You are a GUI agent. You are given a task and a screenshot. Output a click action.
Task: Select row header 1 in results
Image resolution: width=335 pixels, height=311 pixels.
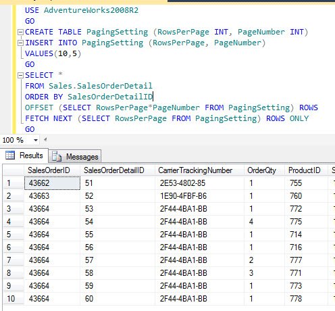point(14,183)
